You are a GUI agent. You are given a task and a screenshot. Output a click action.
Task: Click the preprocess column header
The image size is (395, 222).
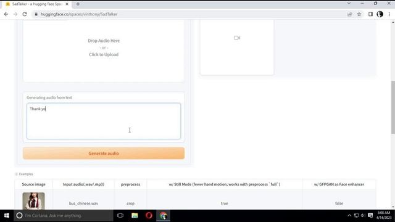(130, 184)
